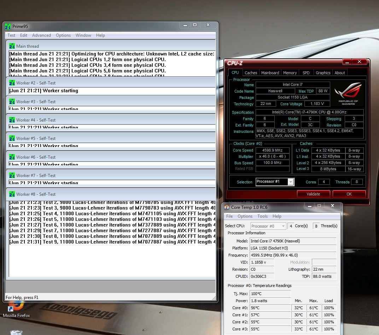Click the Core Speed 4598.9 MHz value
The height and width of the screenshot is (335, 379).
click(x=272, y=150)
